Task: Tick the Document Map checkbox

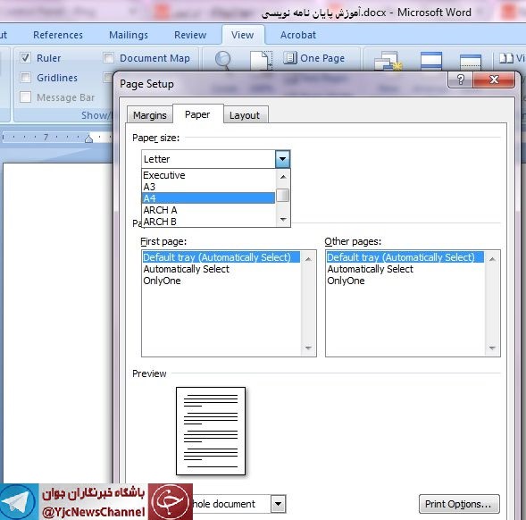Action: pyautogui.click(x=108, y=58)
